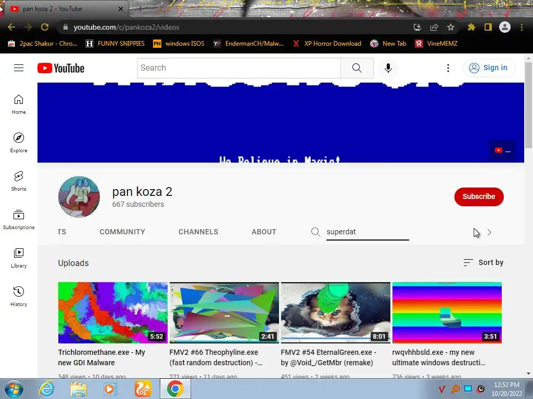Image resolution: width=533 pixels, height=399 pixels.
Task: Open Sort by dropdown for Uploads
Action: tap(484, 262)
